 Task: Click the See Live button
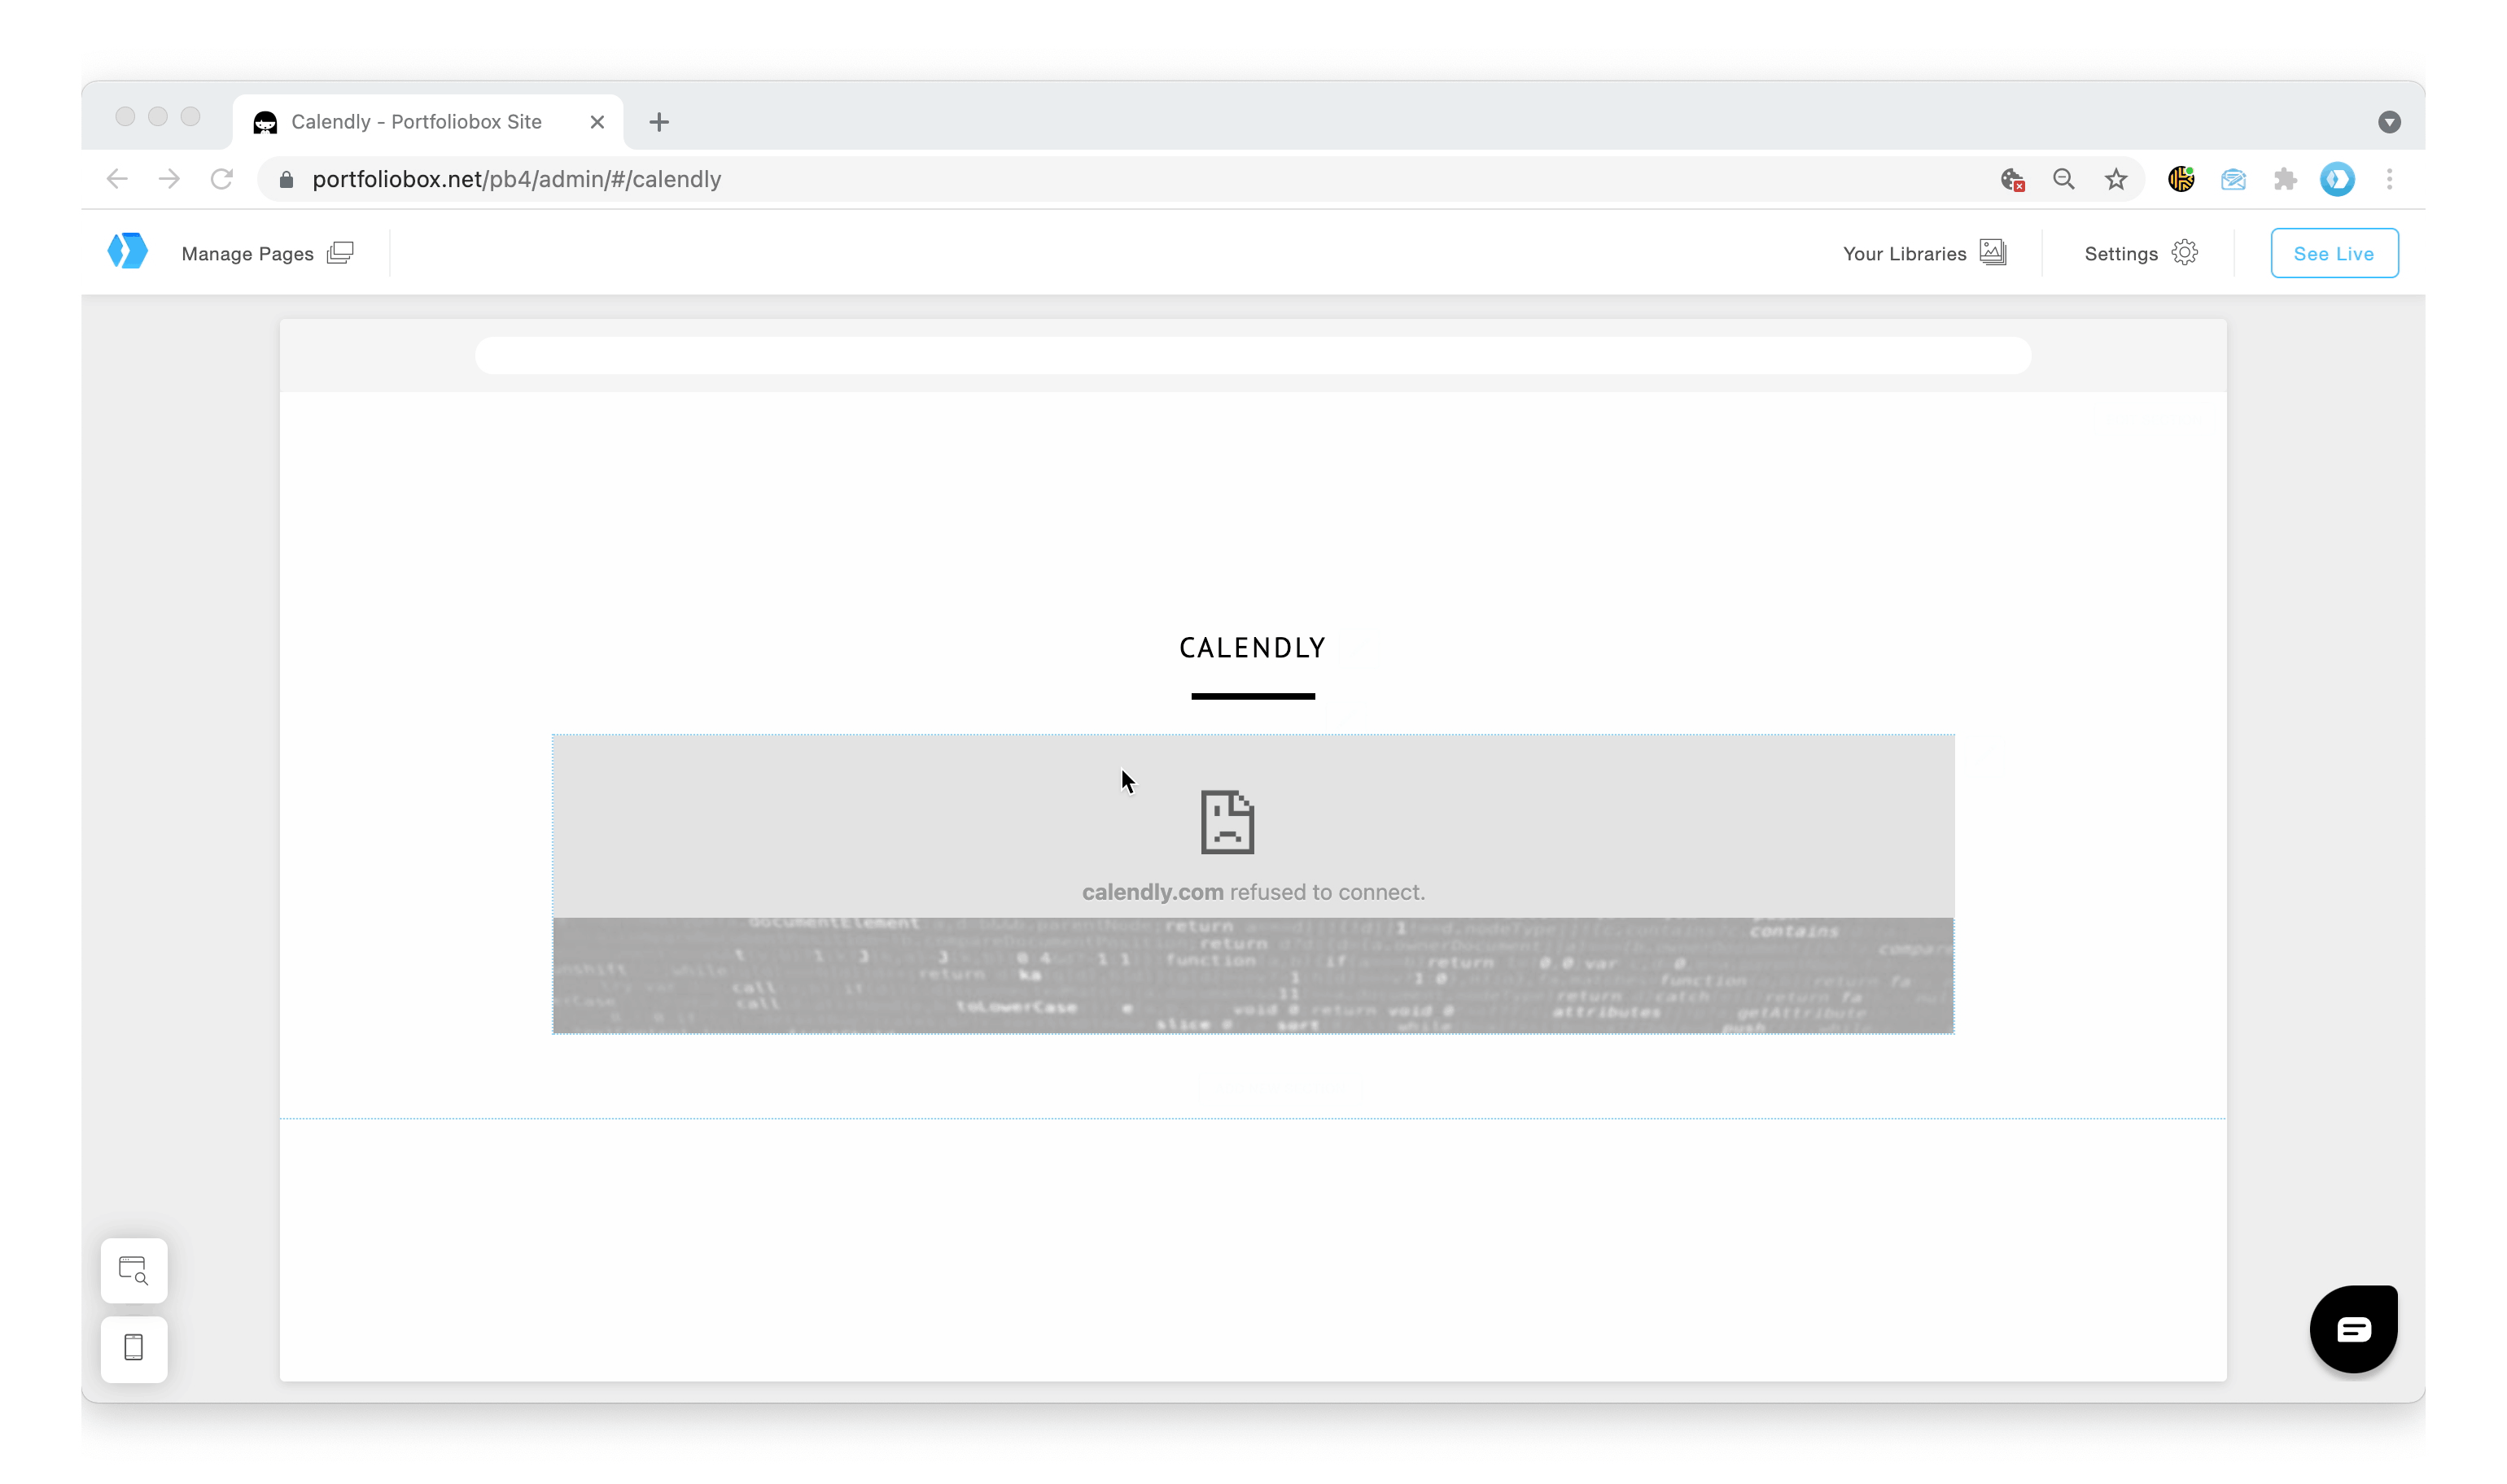pos(2334,253)
